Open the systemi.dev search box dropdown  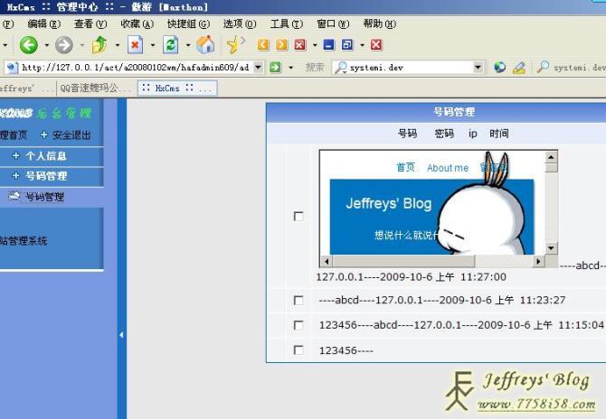478,67
